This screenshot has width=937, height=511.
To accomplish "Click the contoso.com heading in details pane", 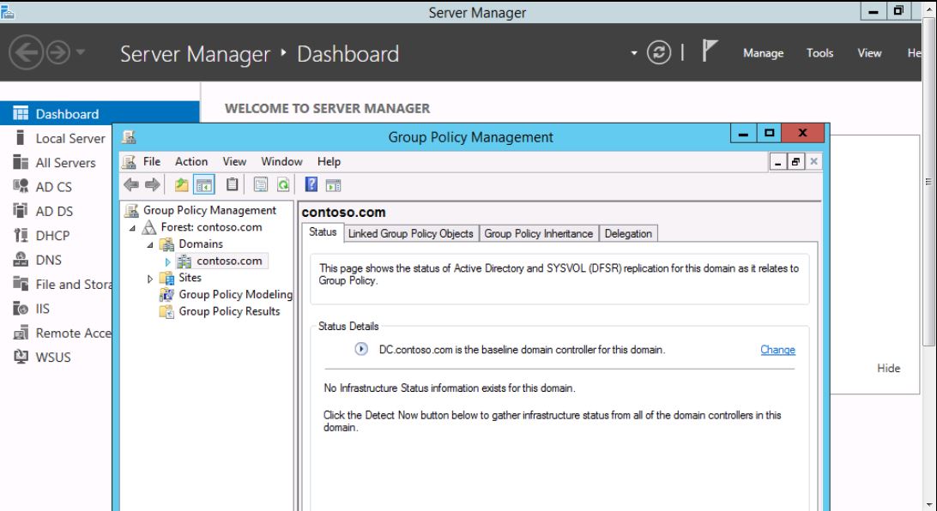I will (x=343, y=213).
